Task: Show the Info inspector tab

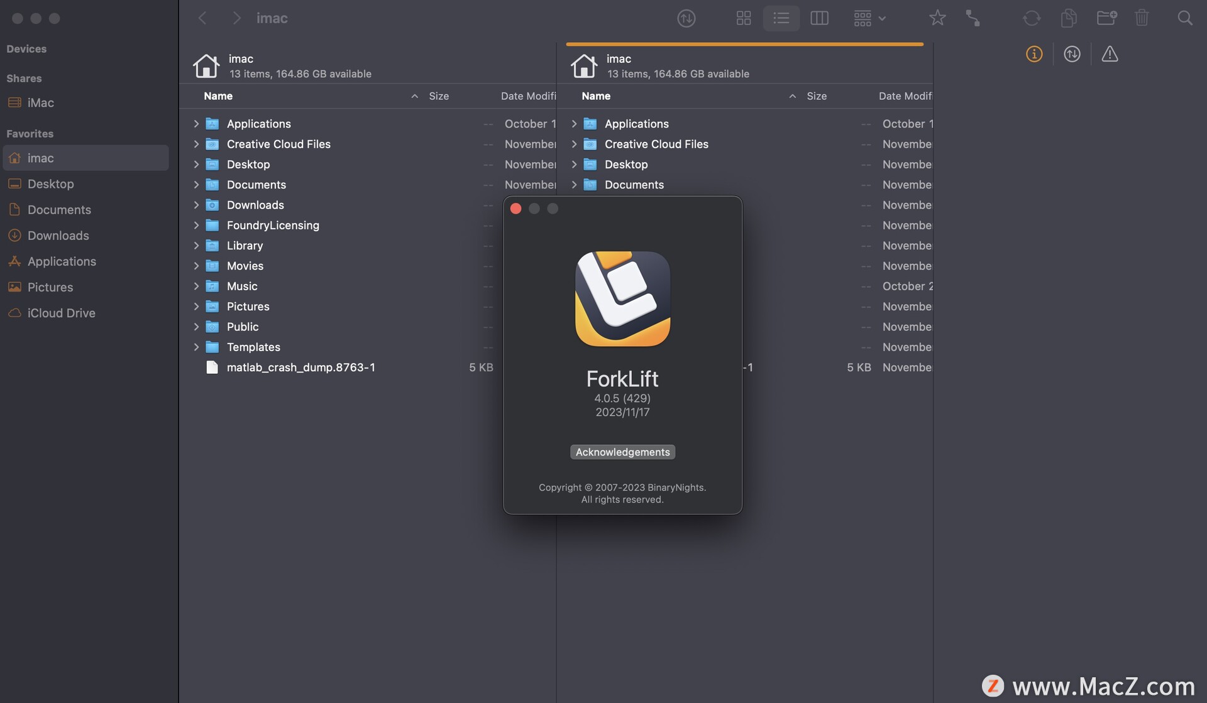Action: tap(1034, 54)
